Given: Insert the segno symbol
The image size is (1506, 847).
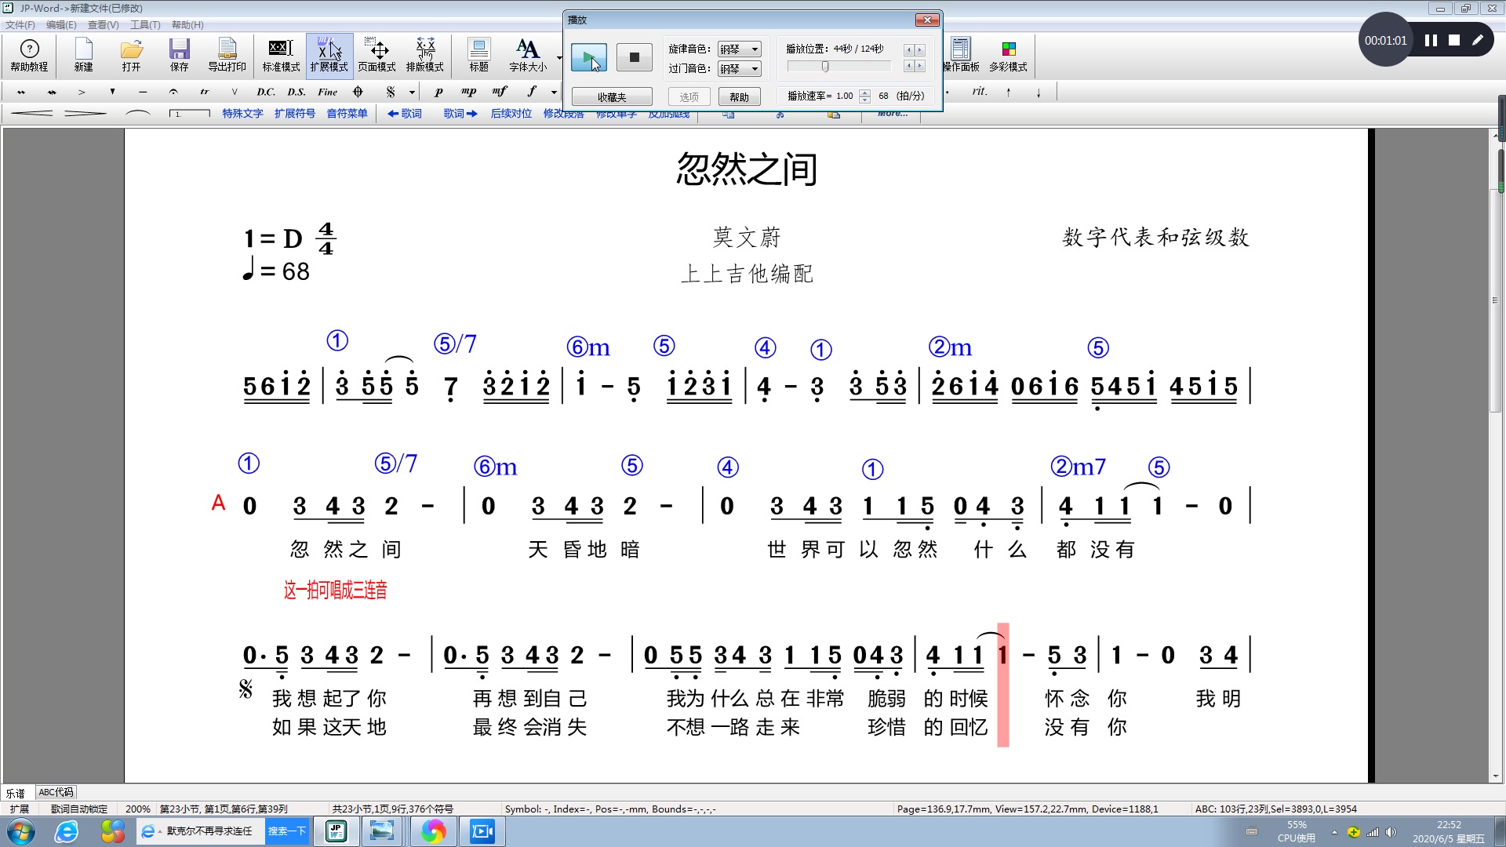Looking at the screenshot, I should 391,92.
